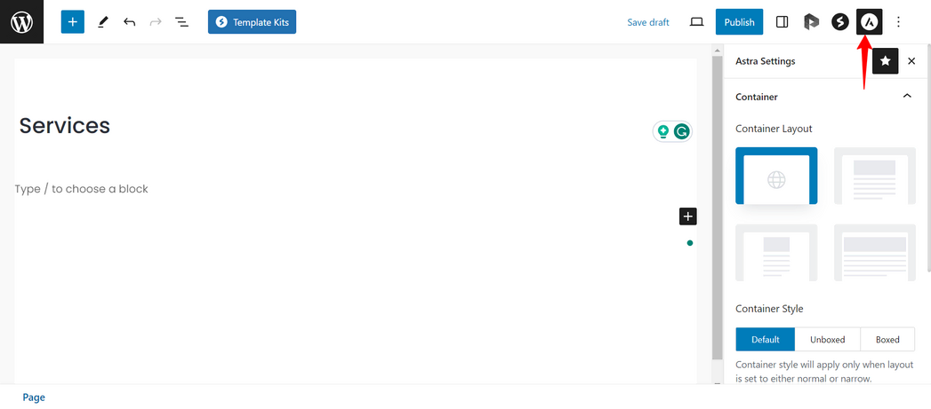The image size is (931, 409).
Task: Unpin Astra Settings with star icon
Action: (x=885, y=61)
